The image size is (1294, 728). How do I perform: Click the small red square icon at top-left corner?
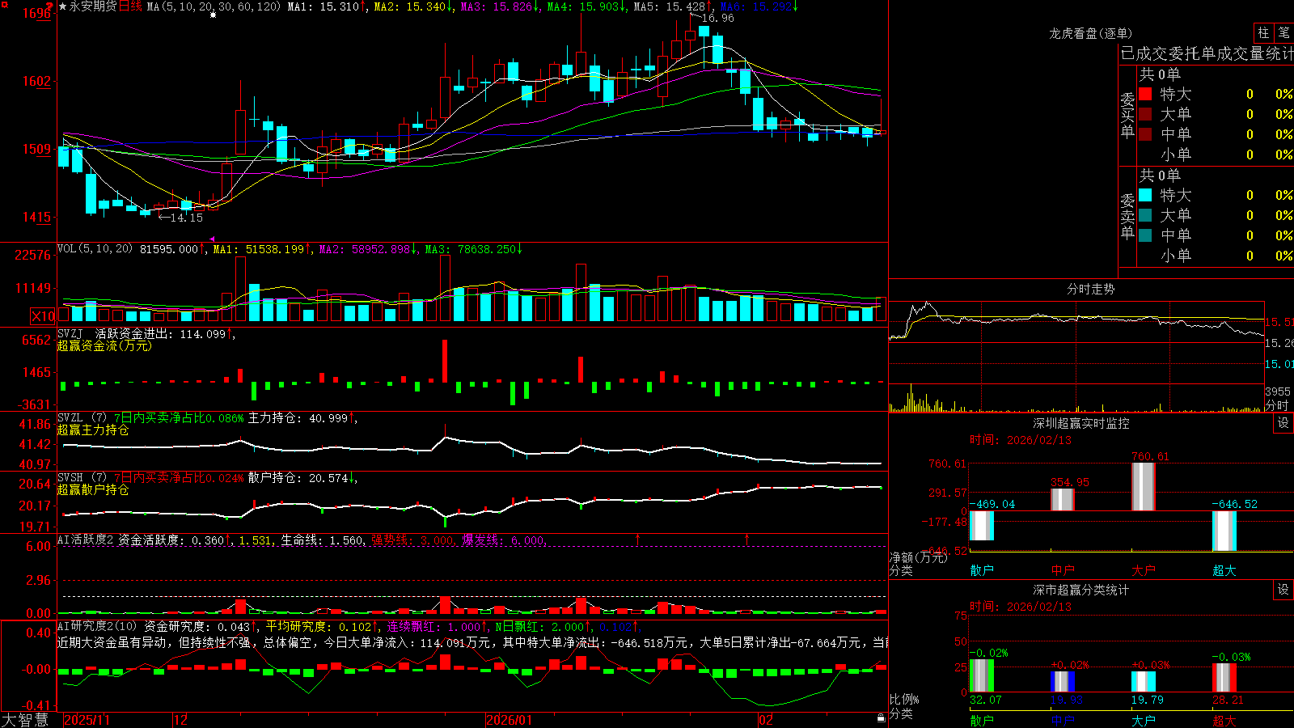(x=5, y=5)
